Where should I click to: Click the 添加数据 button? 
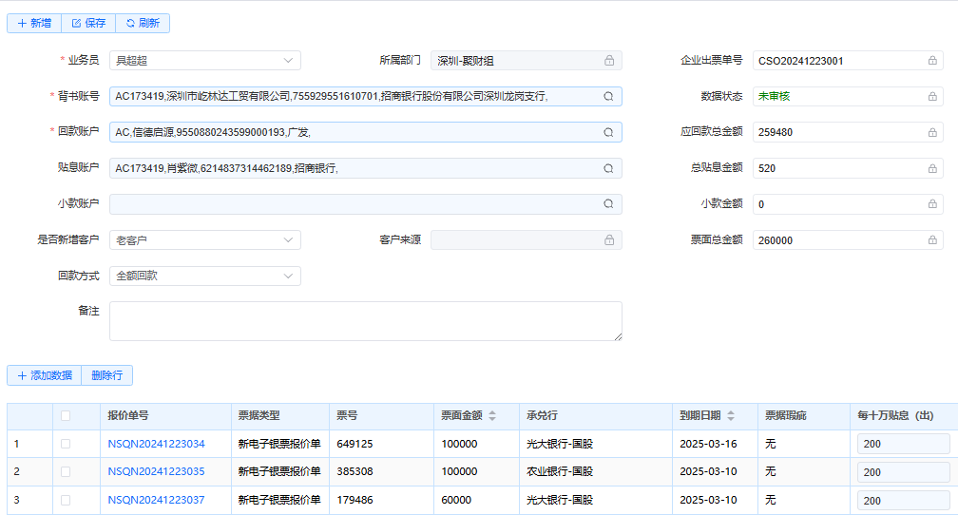(44, 375)
